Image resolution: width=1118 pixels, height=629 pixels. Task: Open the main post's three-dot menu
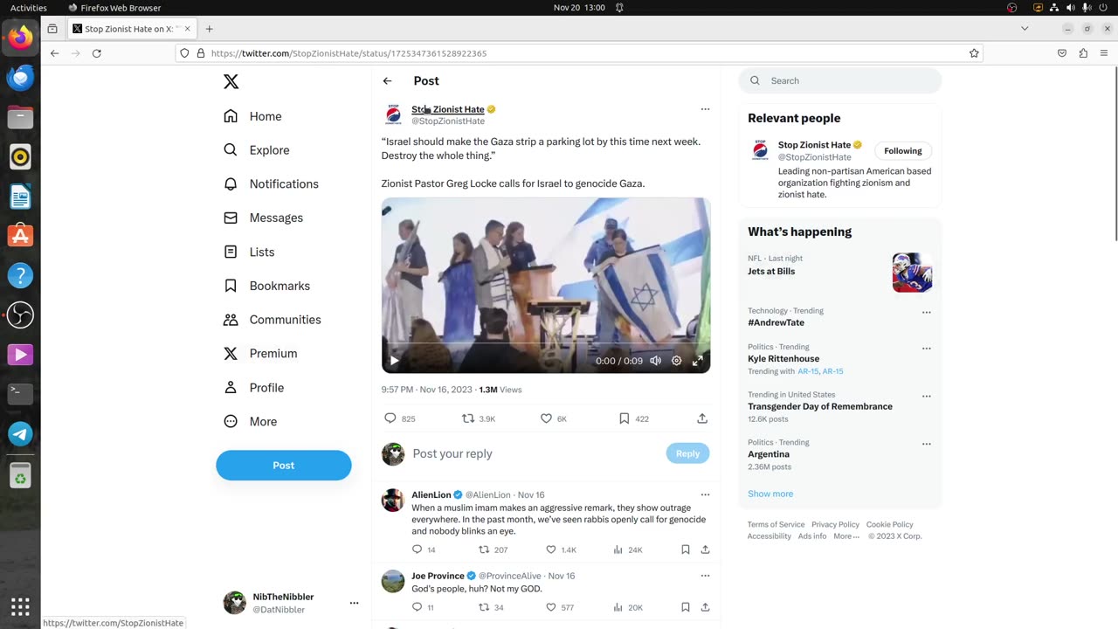(705, 109)
